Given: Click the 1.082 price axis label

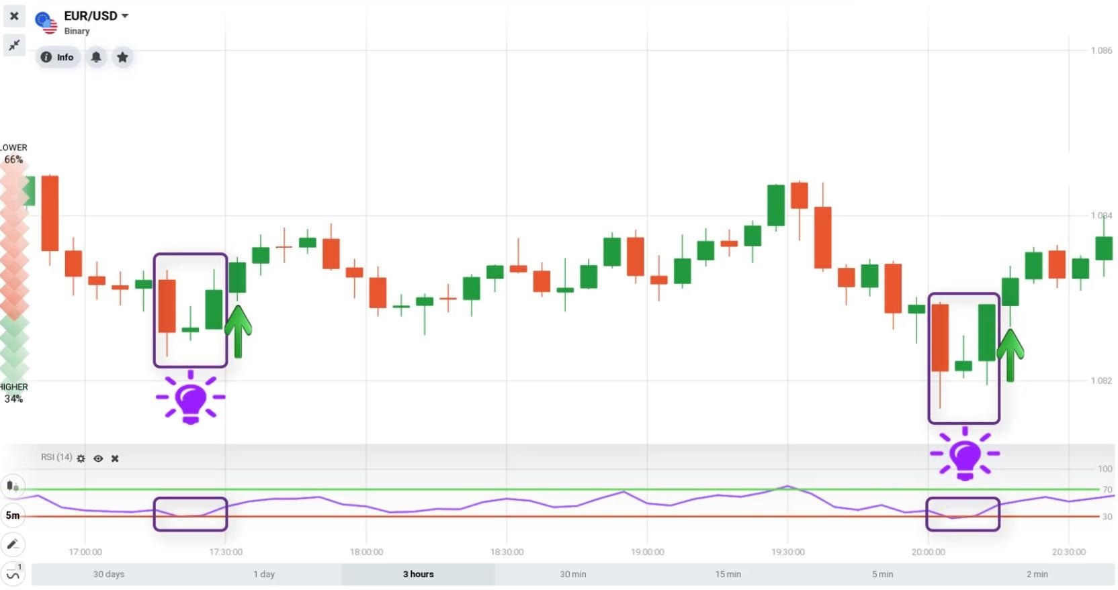Looking at the screenshot, I should (x=1101, y=381).
